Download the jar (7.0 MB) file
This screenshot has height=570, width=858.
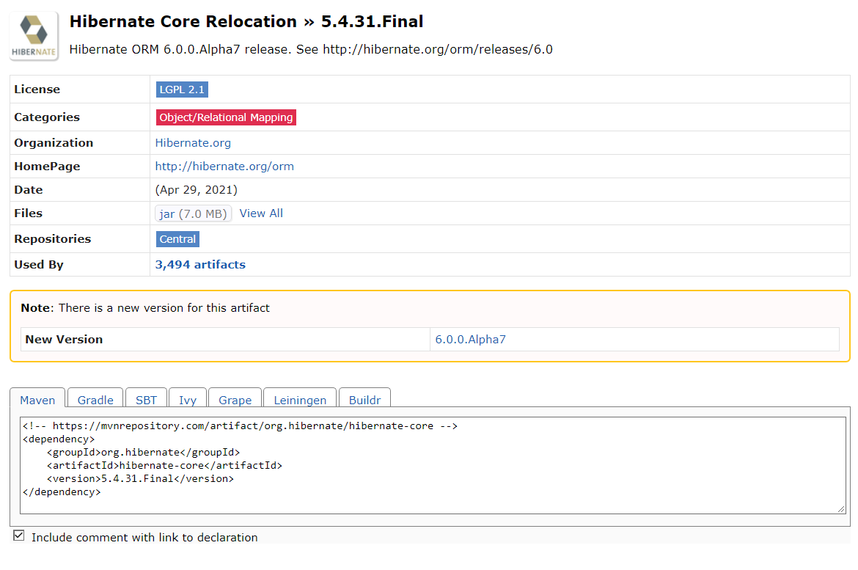193,213
